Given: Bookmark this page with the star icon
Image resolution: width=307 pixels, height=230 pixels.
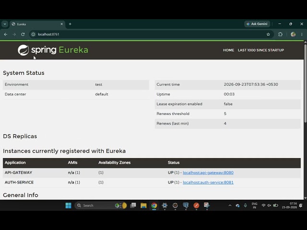Looking at the screenshot, I should [268, 34].
